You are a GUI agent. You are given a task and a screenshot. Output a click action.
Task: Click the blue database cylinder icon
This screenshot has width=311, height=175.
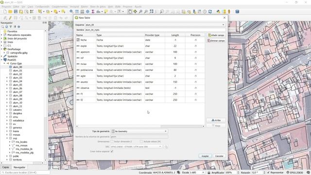click(x=237, y=12)
